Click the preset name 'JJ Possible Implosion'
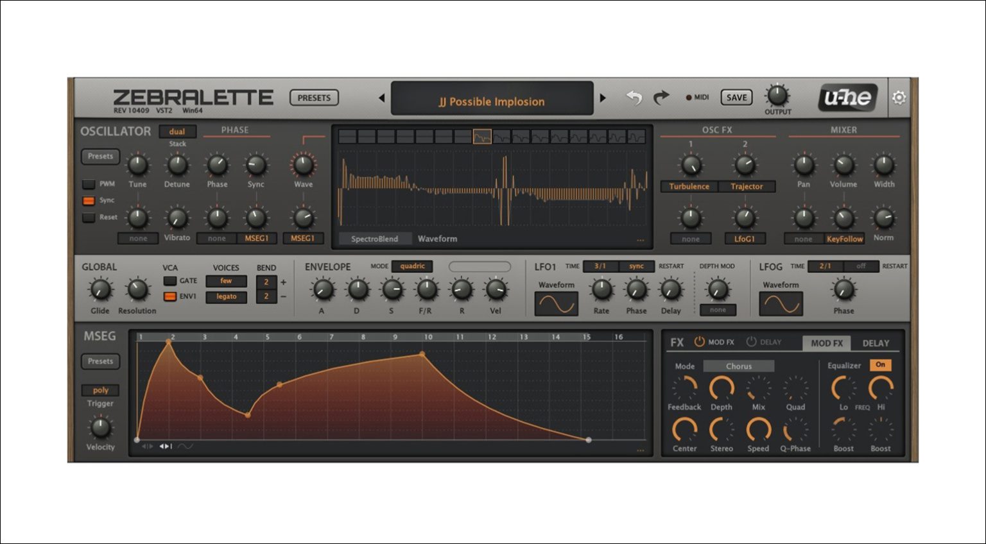Viewport: 986px width, 544px height. click(492, 101)
